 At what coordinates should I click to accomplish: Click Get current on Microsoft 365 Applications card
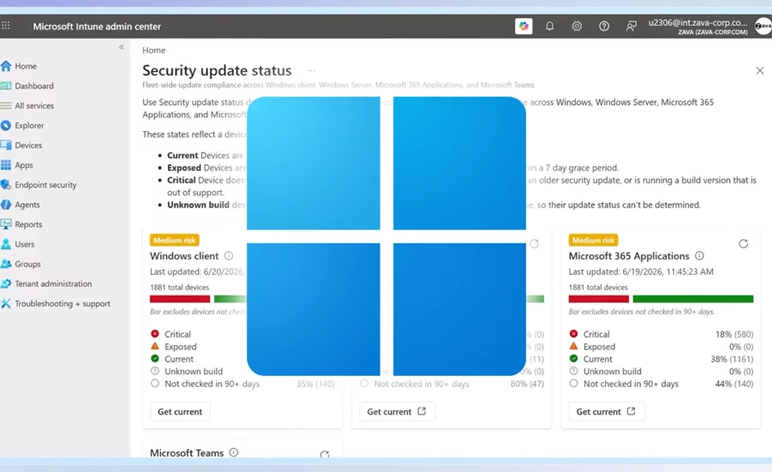[x=606, y=411]
